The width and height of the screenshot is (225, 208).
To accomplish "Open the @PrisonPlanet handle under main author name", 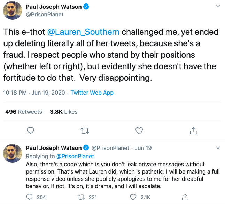I will click(45, 14).
